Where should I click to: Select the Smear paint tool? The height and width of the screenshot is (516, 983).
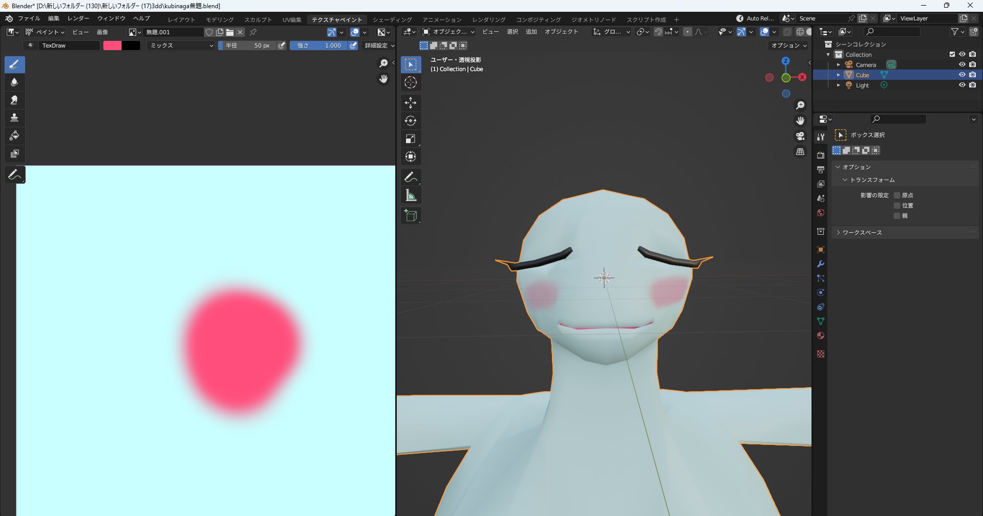tap(14, 100)
